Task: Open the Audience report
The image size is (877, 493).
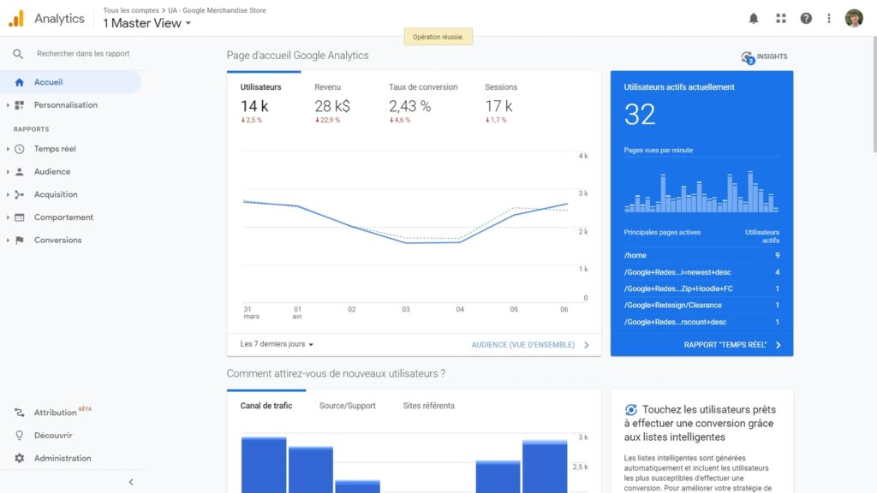Action: pyautogui.click(x=53, y=171)
